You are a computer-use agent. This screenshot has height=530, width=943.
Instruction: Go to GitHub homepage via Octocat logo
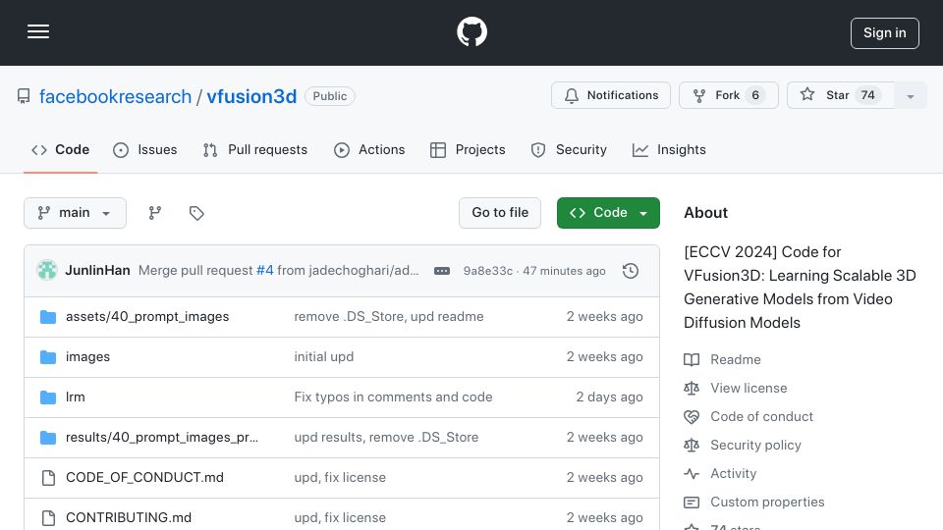point(471,31)
